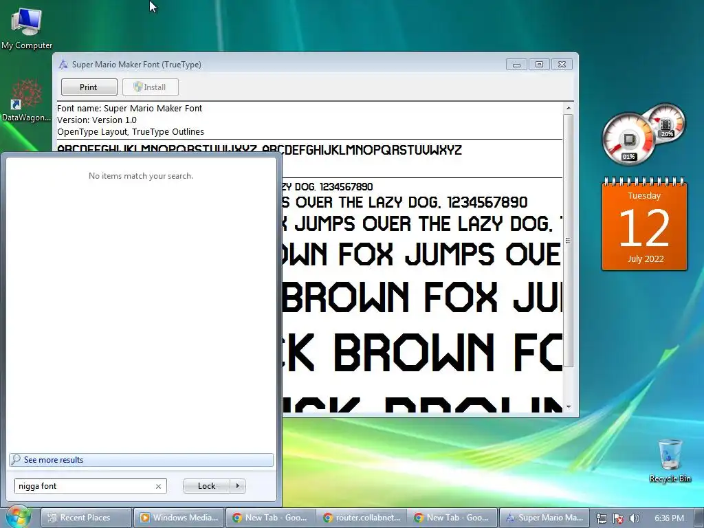Click 'OpenType Layout, TrueType Outlines' text

pos(130,131)
